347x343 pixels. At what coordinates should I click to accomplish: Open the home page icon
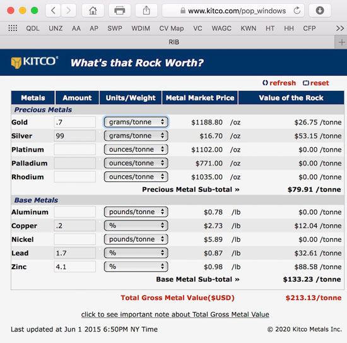[x=93, y=10]
